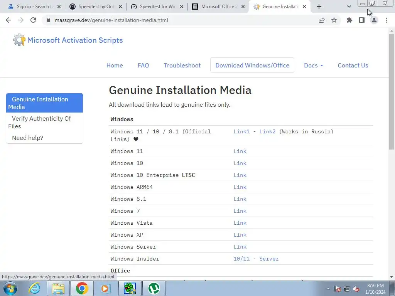Click the browser forward arrow
The height and width of the screenshot is (296, 395).
click(x=21, y=20)
